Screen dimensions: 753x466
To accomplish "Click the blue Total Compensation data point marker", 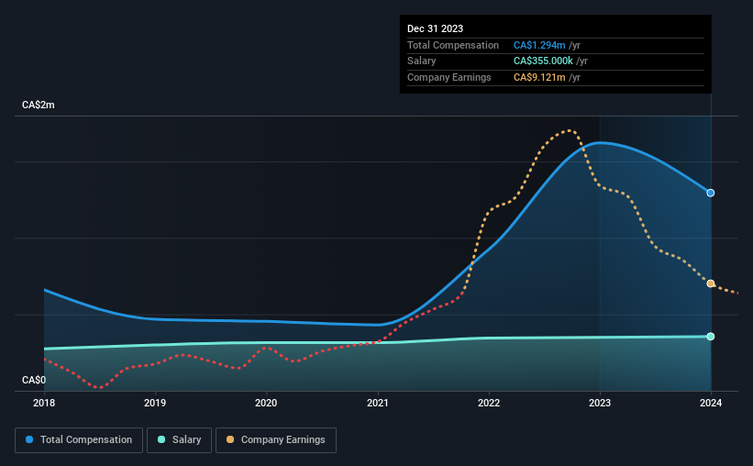I will click(x=710, y=193).
